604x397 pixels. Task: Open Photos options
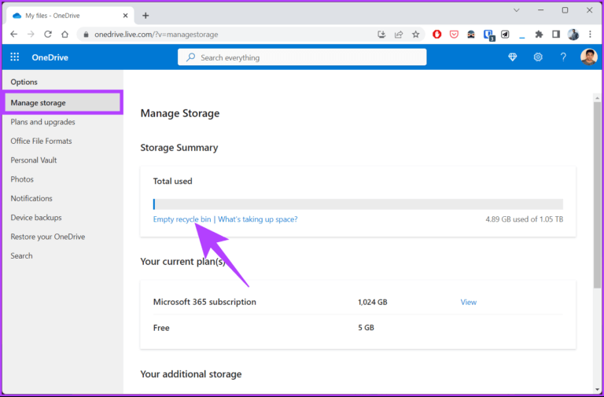(x=22, y=179)
